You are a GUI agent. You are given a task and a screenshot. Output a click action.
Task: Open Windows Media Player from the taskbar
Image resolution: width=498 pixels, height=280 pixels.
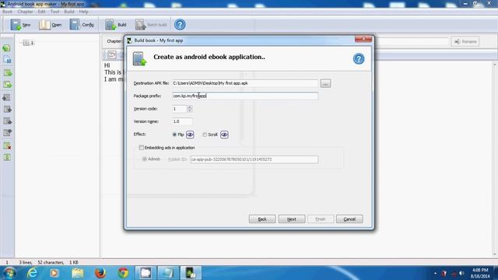point(54,273)
